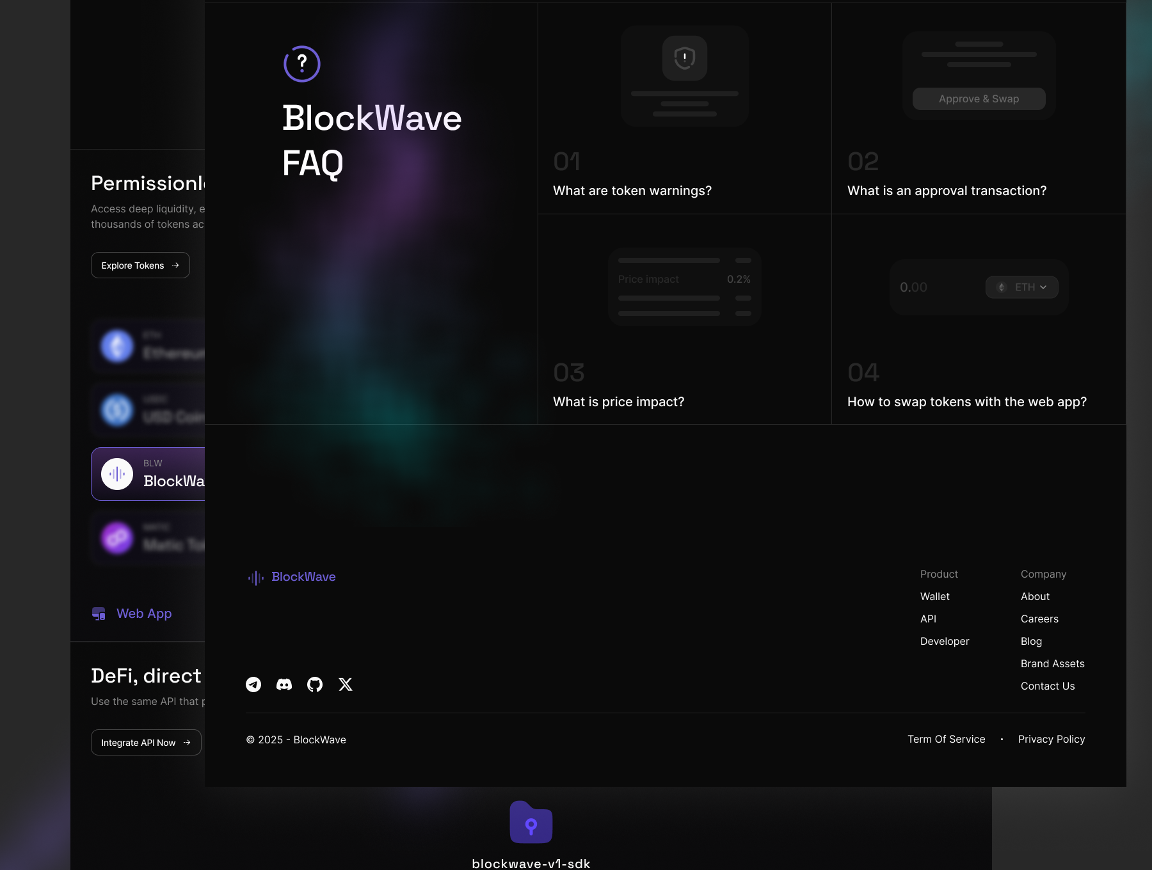
Task: Click the Web App device icon
Action: coord(99,613)
